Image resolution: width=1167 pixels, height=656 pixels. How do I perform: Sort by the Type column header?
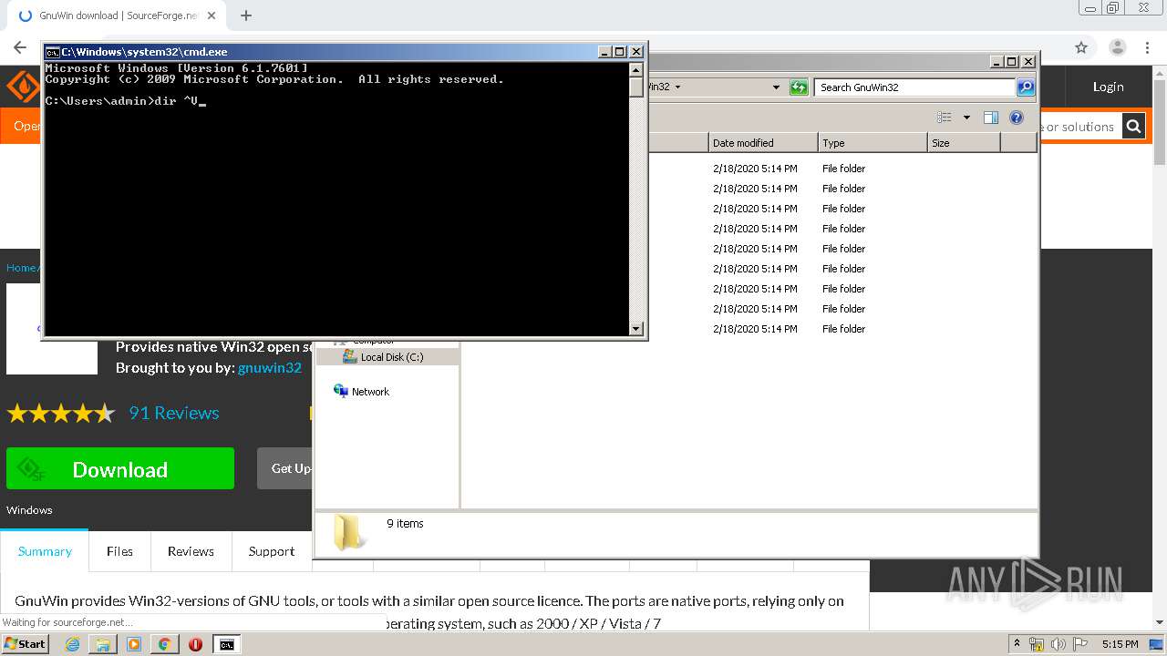point(873,143)
